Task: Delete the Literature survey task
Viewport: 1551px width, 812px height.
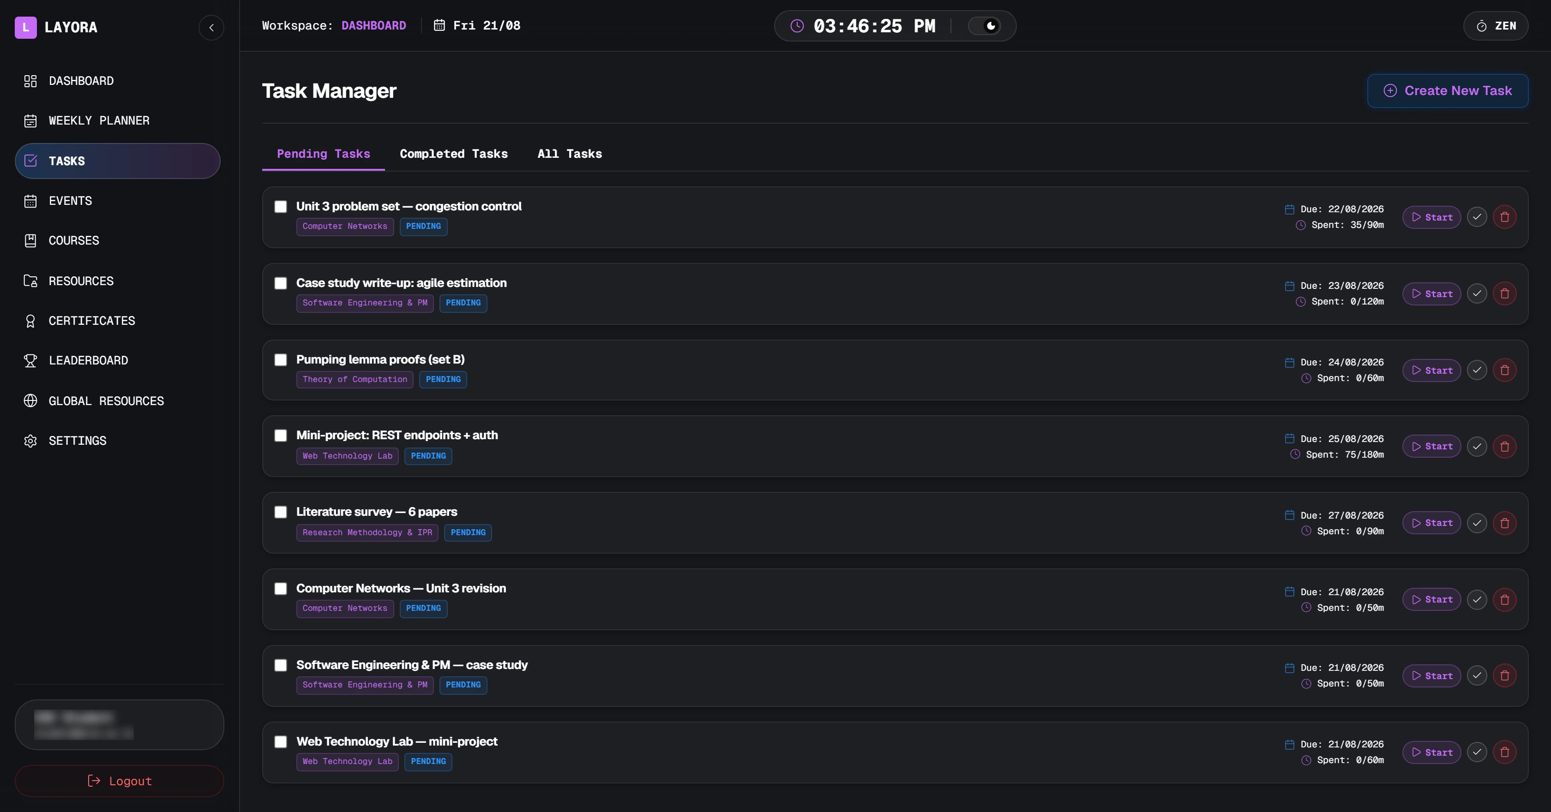Action: [x=1505, y=522]
